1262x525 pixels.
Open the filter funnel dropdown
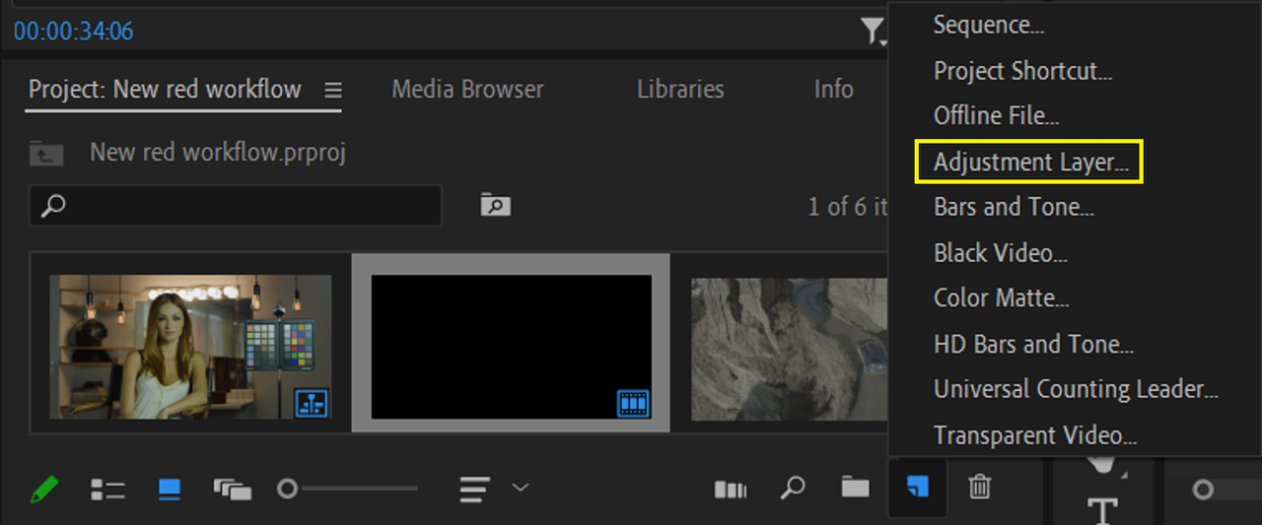874,33
